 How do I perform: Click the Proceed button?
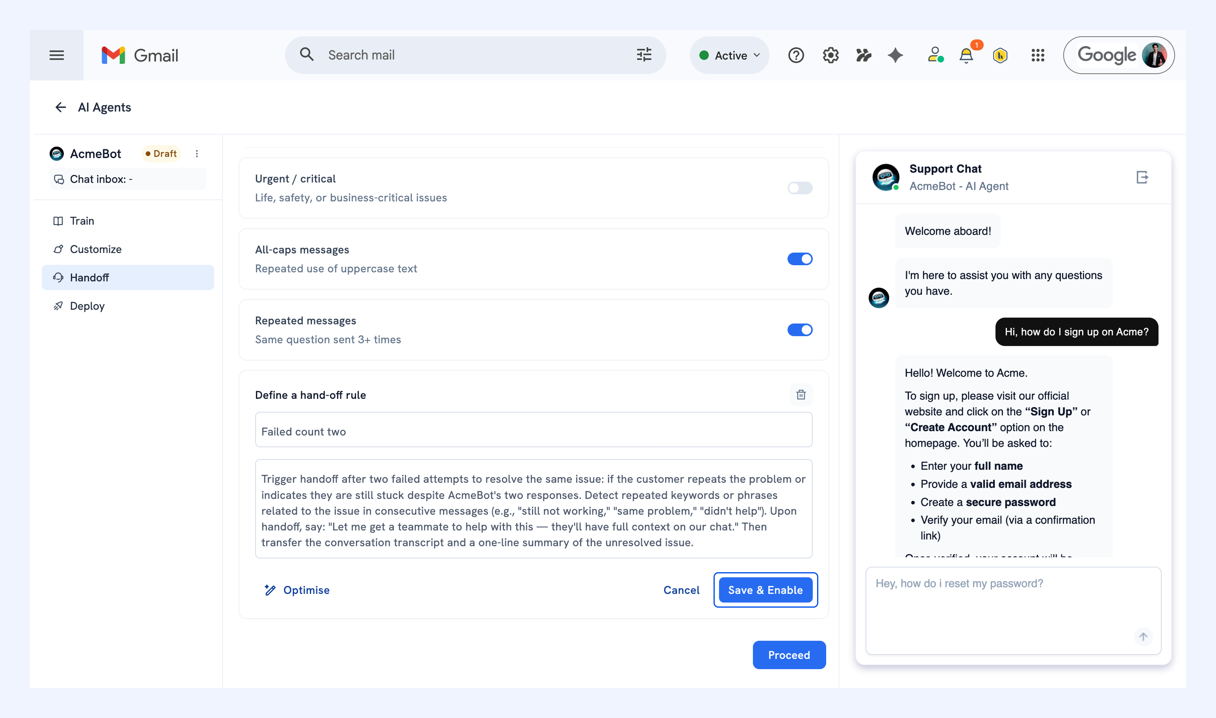789,655
